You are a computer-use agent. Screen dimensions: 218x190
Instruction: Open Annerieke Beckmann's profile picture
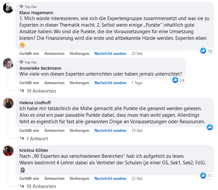coord(8,63)
